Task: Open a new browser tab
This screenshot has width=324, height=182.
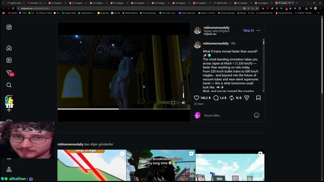Action: click(x=297, y=3)
